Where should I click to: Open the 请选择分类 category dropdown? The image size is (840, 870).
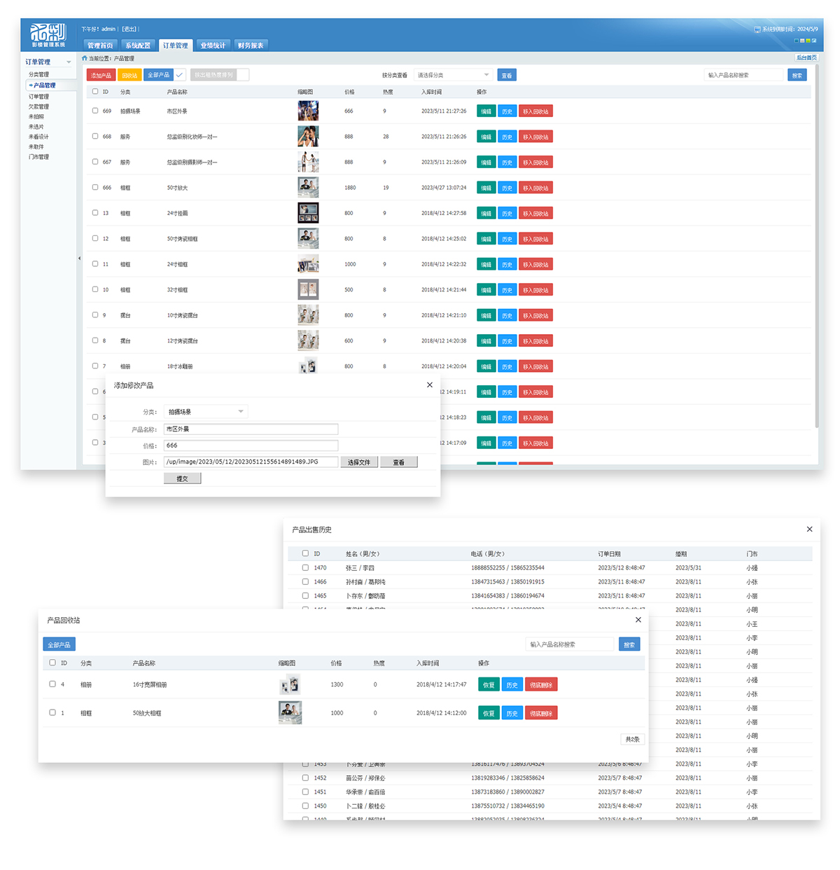coord(454,75)
